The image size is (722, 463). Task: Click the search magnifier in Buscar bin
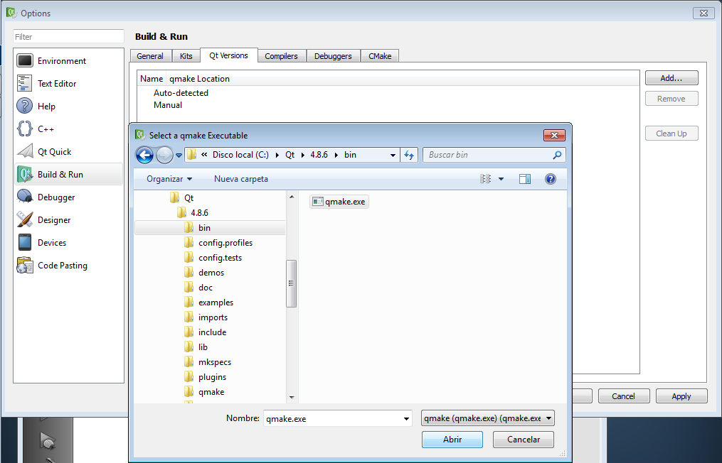pyautogui.click(x=557, y=155)
